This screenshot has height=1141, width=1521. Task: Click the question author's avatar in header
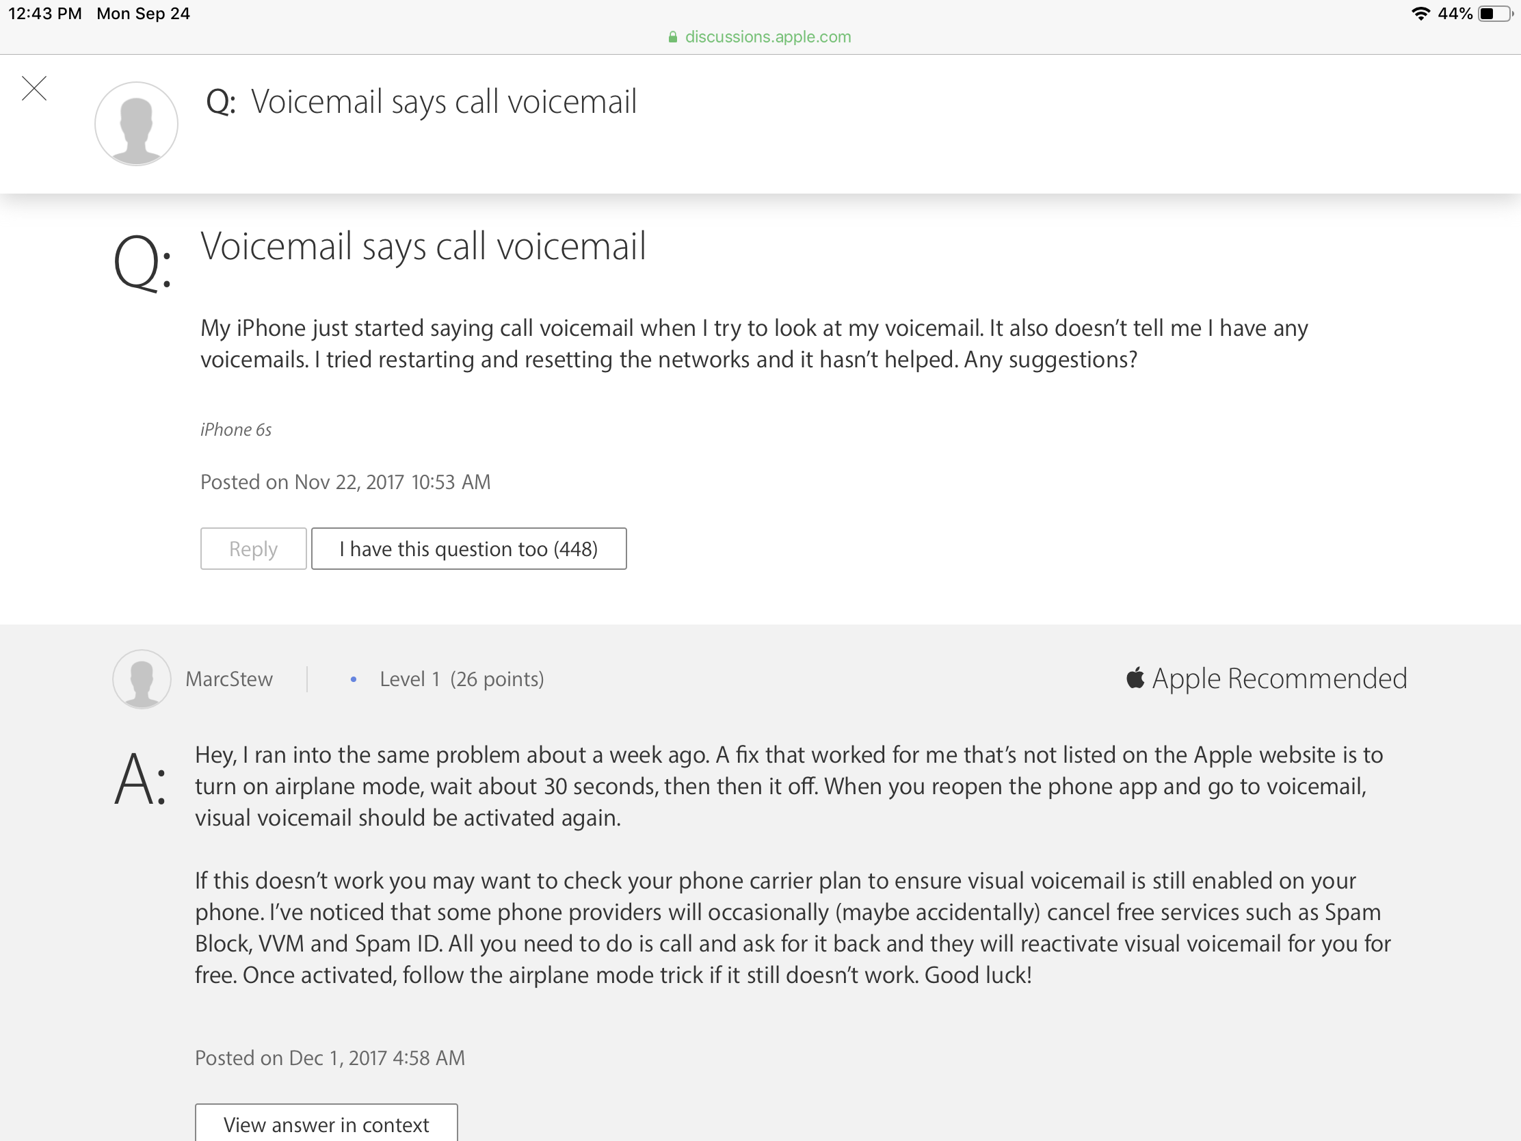point(136,124)
